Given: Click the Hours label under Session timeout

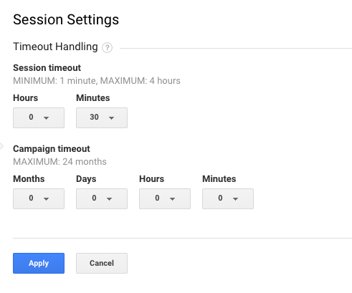Looking at the screenshot, I should (x=26, y=98).
